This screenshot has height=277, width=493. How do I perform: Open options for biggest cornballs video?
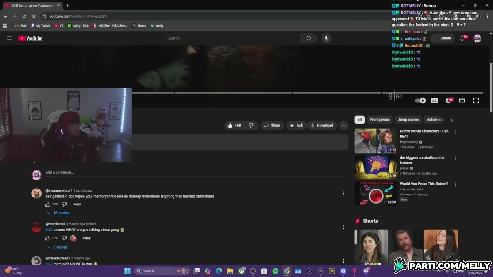coord(456,158)
